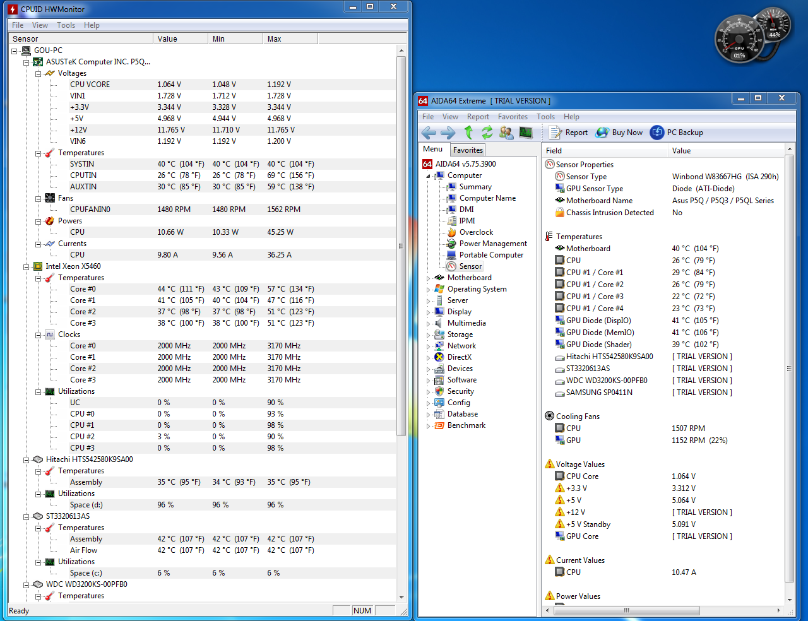Select Summary in the AIDA64 tree
The width and height of the screenshot is (808, 621).
coord(475,187)
